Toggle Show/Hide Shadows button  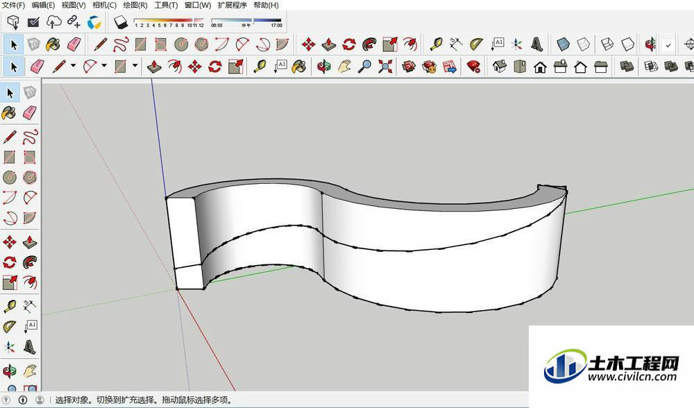tap(120, 22)
